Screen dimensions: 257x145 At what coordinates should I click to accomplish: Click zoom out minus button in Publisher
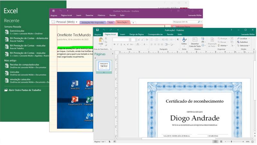(x=226, y=141)
